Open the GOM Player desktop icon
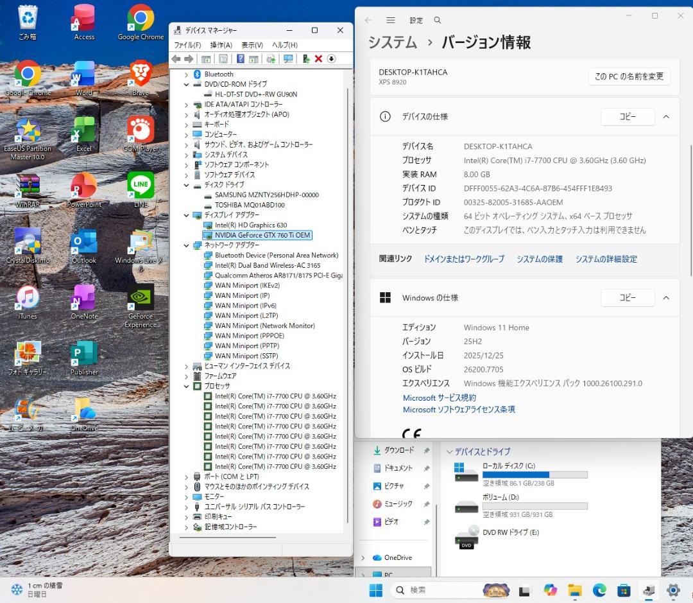The height and width of the screenshot is (603, 693). (141, 134)
